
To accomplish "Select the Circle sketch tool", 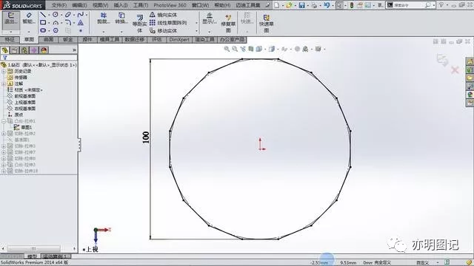I will pos(56,15).
